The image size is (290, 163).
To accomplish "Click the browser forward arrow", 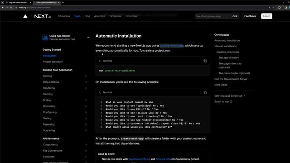I will pos(7,8).
